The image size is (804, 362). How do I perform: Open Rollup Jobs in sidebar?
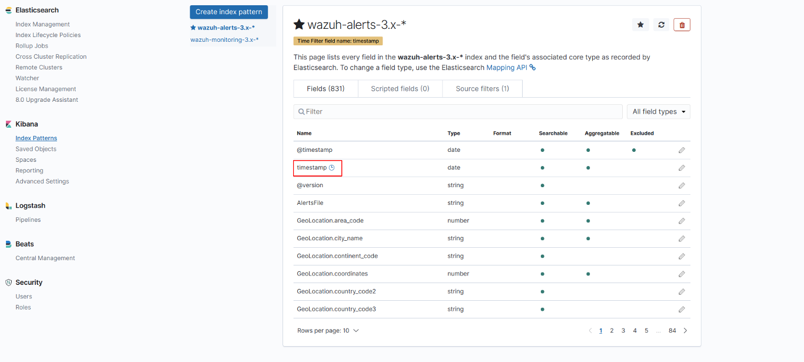[32, 46]
